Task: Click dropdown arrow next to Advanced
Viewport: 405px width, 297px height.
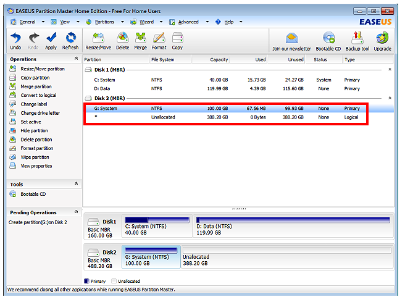Action: [207, 22]
